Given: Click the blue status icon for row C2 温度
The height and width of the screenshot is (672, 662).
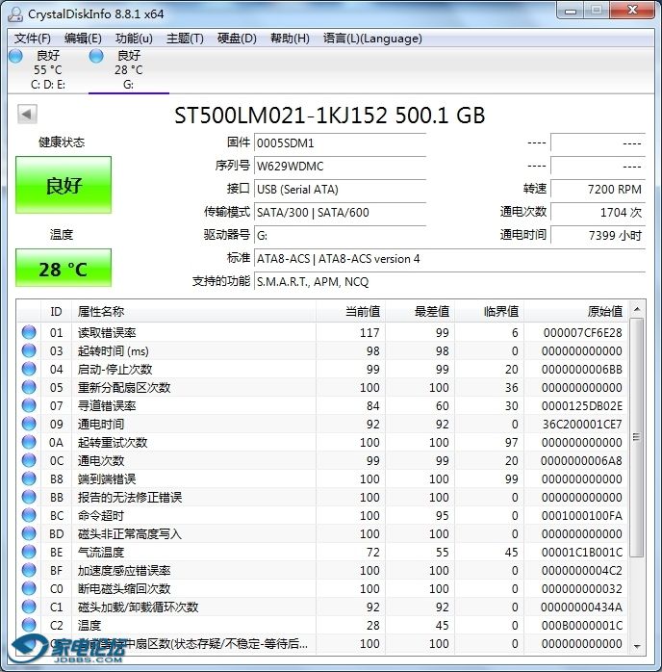Looking at the screenshot, I should (29, 625).
